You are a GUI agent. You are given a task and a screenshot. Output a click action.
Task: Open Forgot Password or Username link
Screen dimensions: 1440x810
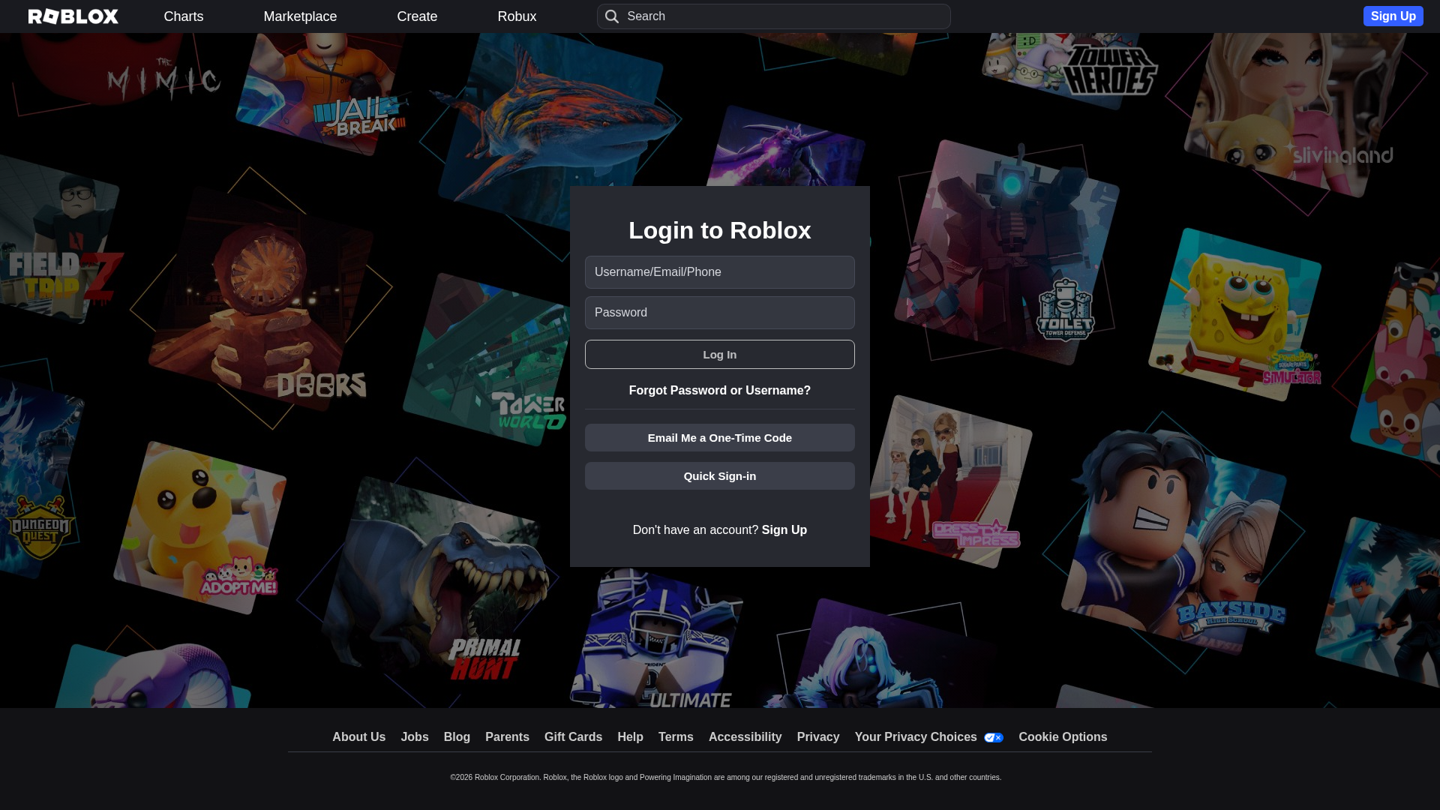click(x=720, y=391)
